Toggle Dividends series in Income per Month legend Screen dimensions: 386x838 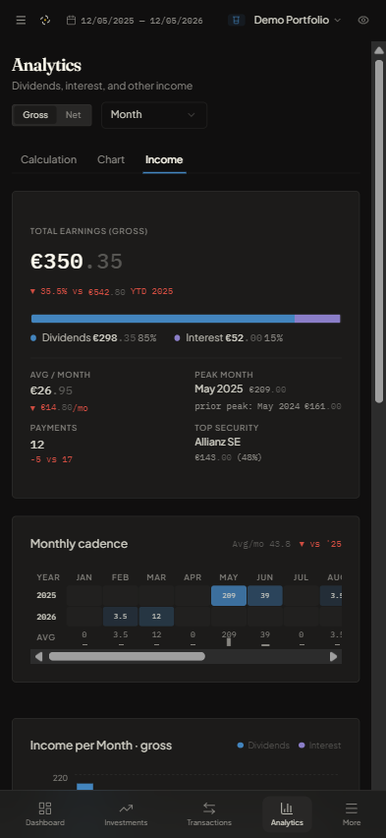pyautogui.click(x=263, y=745)
